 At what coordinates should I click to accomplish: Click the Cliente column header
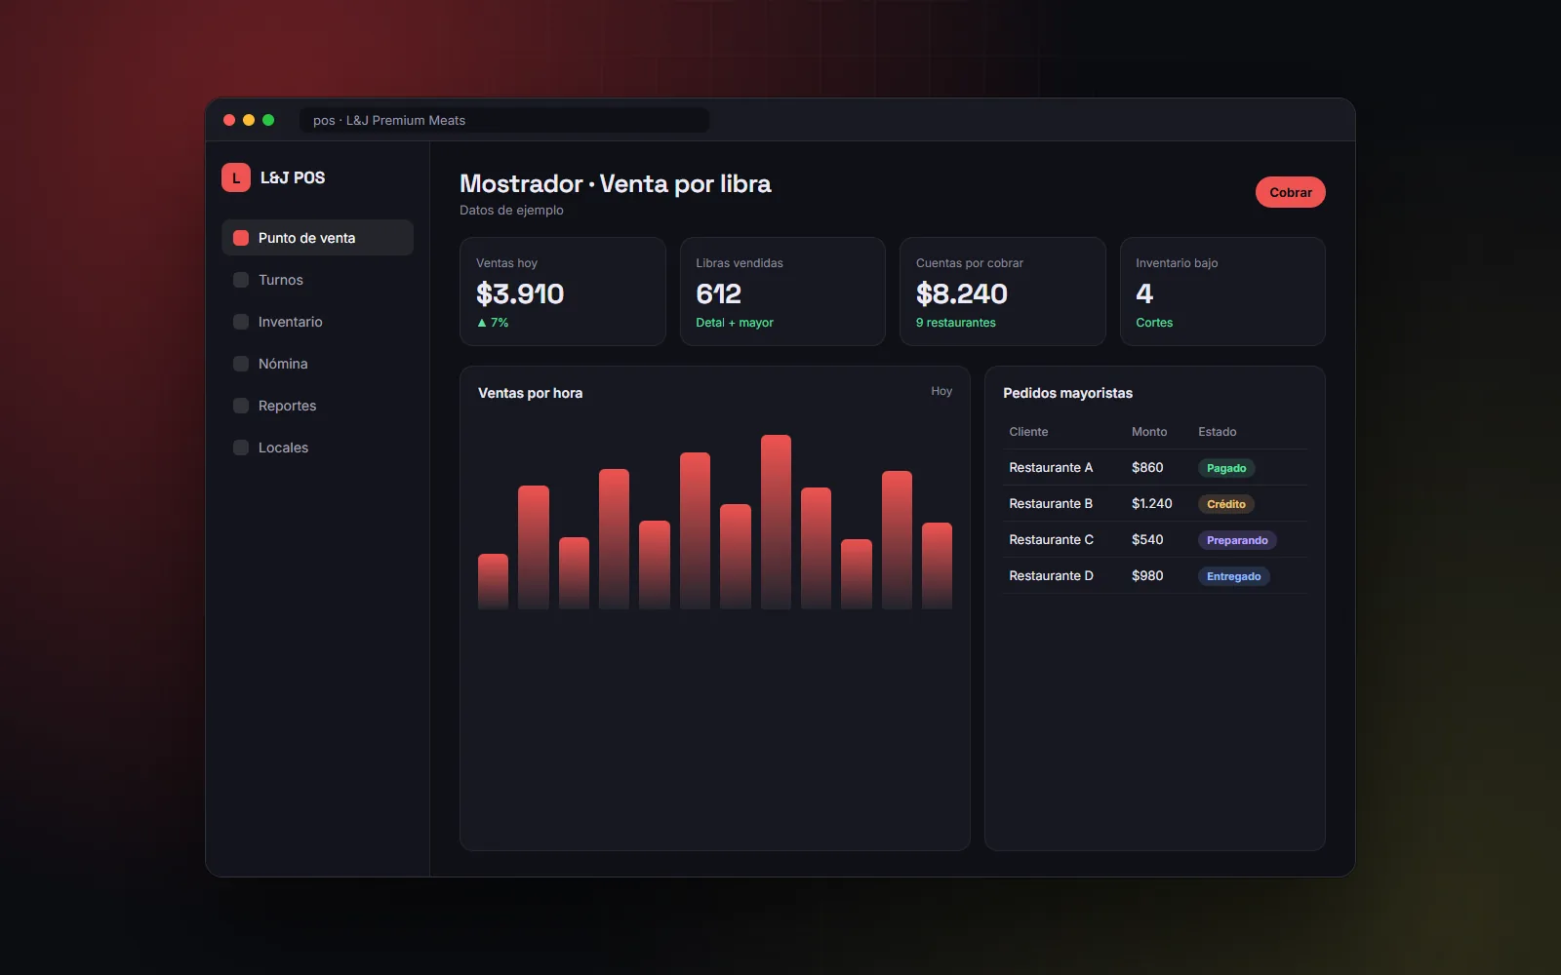1028,432
